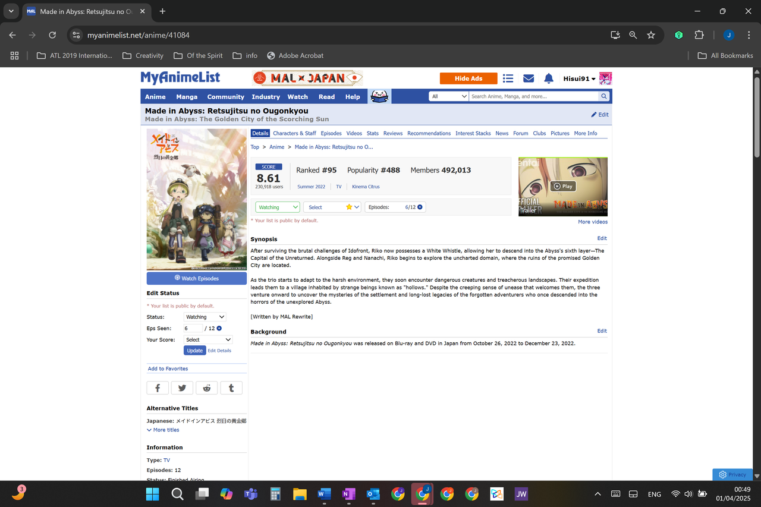Click the profile avatar next to Hisui91

pyautogui.click(x=605, y=78)
